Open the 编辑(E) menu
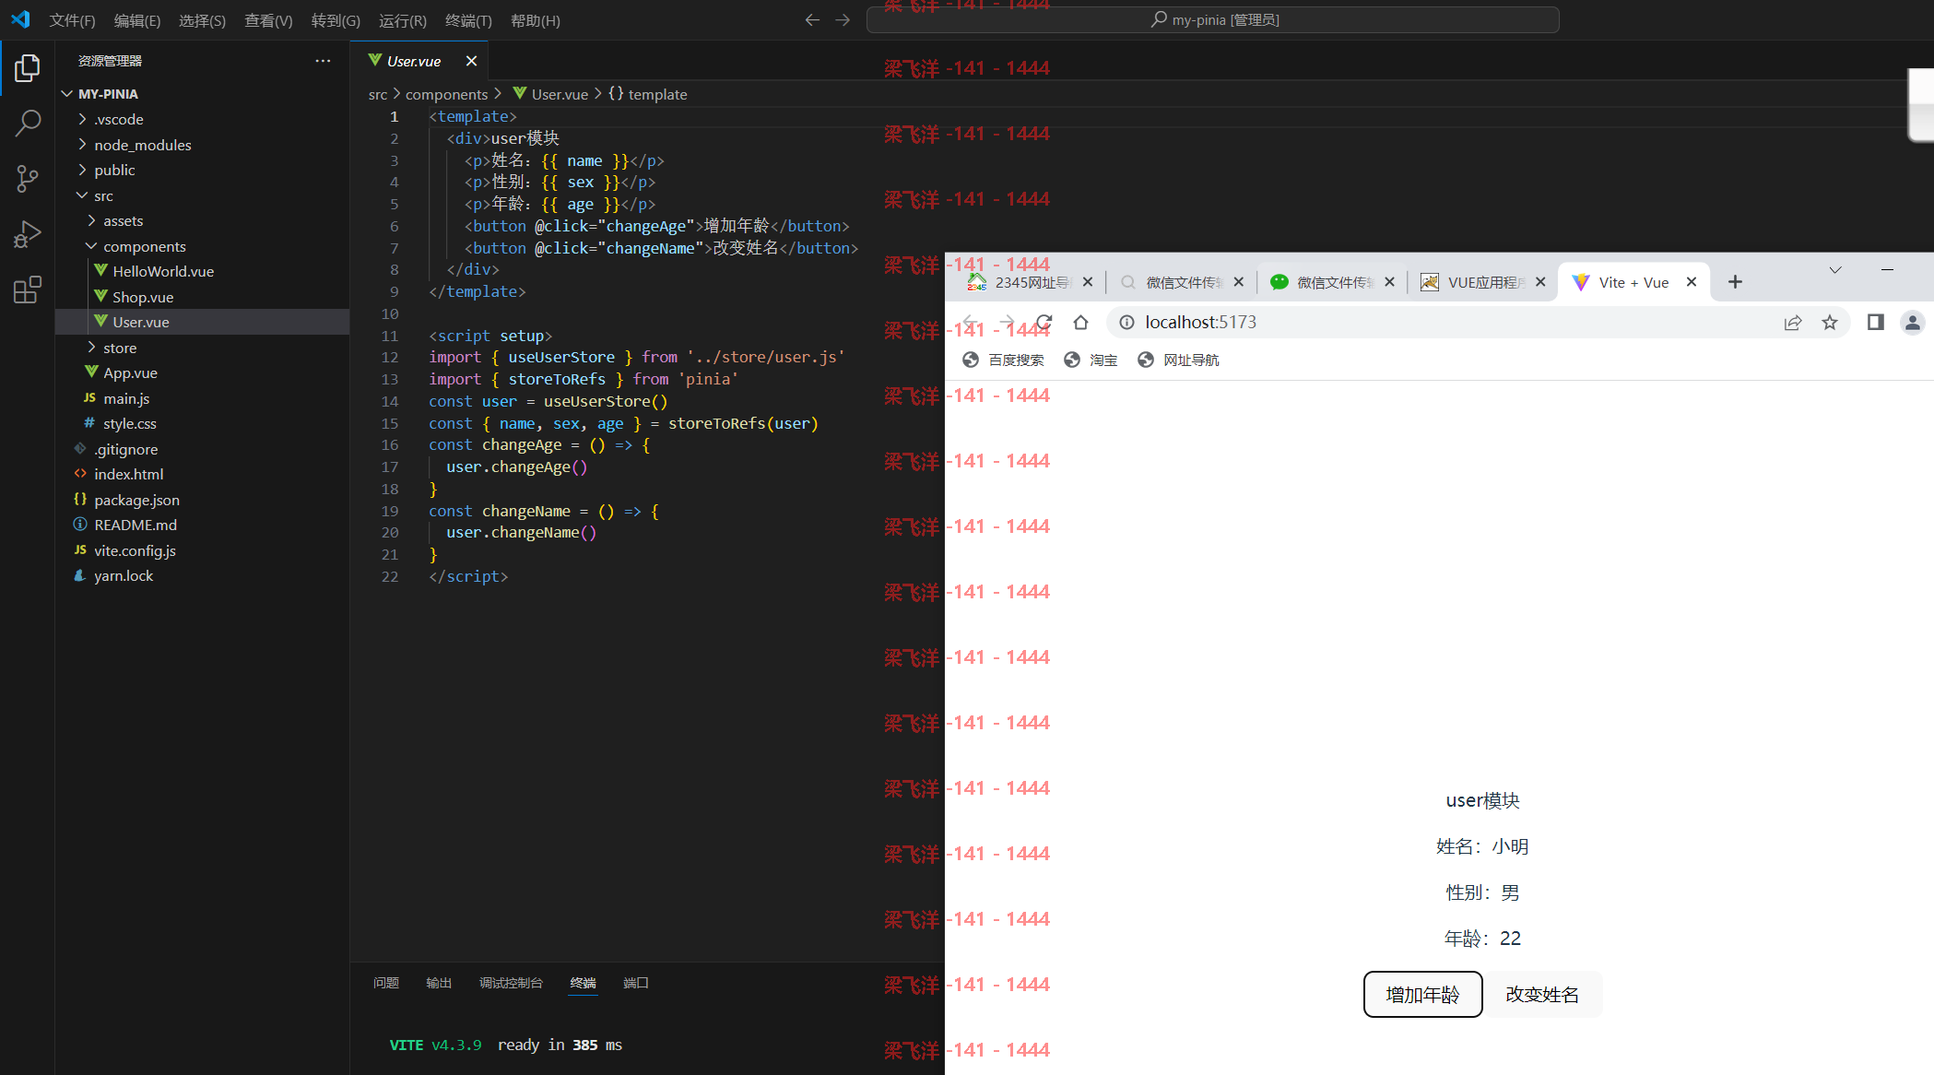This screenshot has height=1075, width=1934. click(x=137, y=20)
